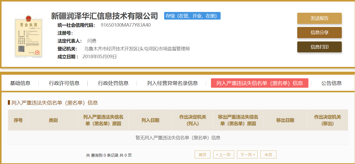Go to next page with 下一页
Image resolution: width=355 pixels, height=164 pixels.
point(247,155)
